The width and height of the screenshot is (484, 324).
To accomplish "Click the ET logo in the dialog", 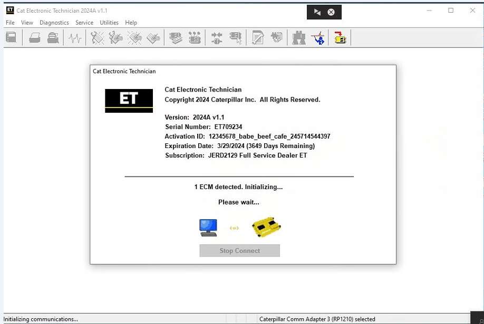I will (129, 100).
